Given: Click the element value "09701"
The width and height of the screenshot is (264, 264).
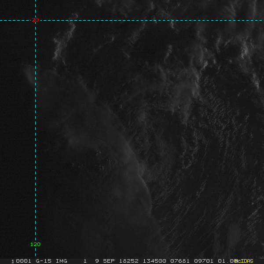Looking at the screenshot, I should (204, 261).
